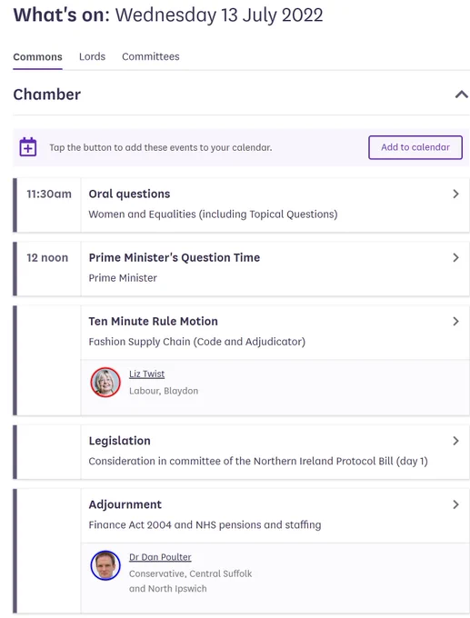The height and width of the screenshot is (618, 470).
Task: Open the Liz Twist member link
Action: [146, 374]
